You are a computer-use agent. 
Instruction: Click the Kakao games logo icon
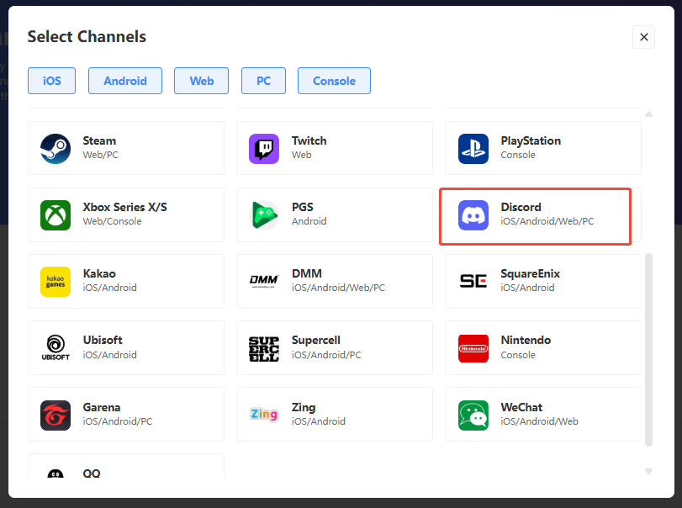point(56,282)
